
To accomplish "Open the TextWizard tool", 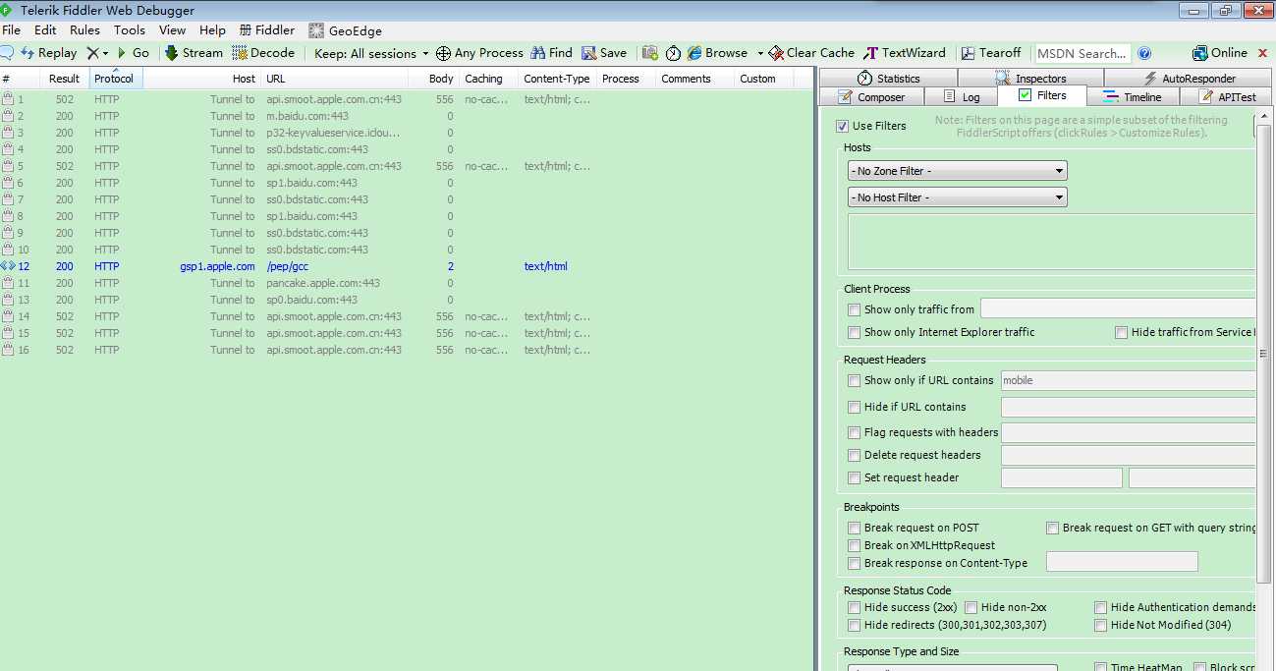I will point(905,53).
